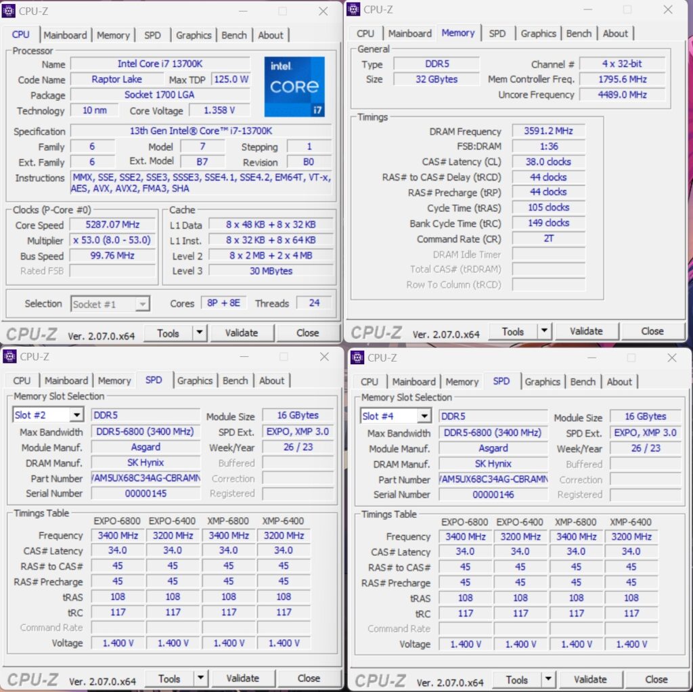The width and height of the screenshot is (693, 692).
Task: Open the Graphics tab in the processor window
Action: pos(194,35)
